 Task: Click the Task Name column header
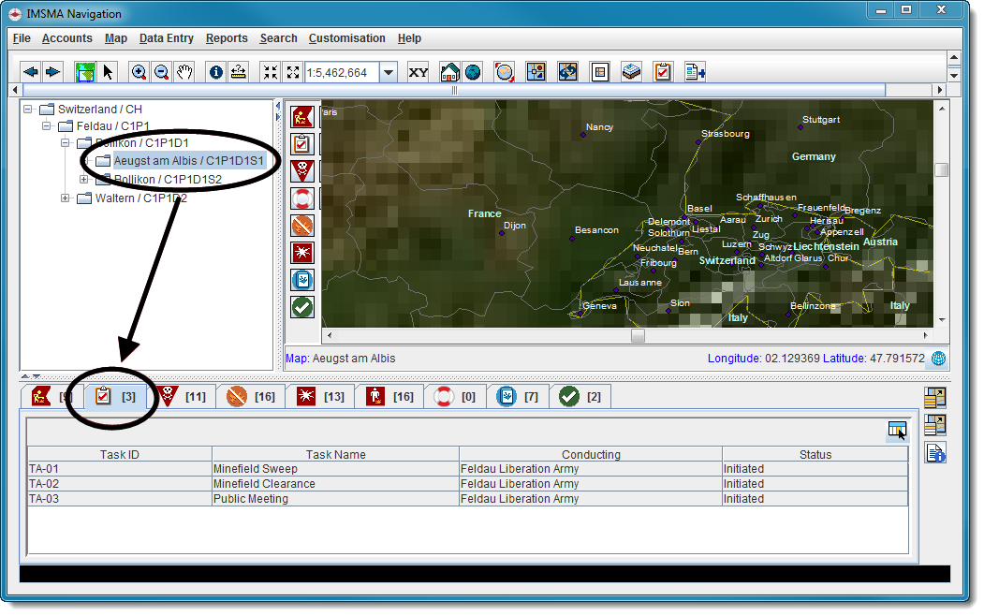[335, 454]
